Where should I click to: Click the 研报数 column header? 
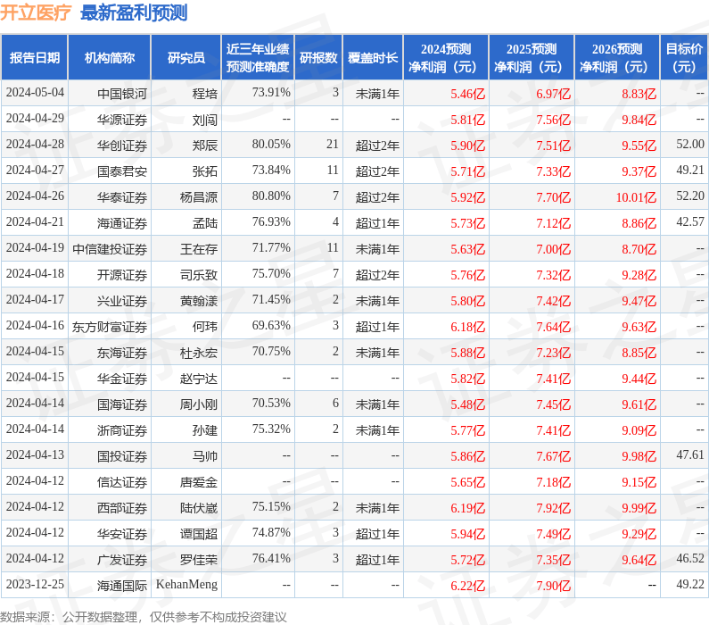coord(318,57)
